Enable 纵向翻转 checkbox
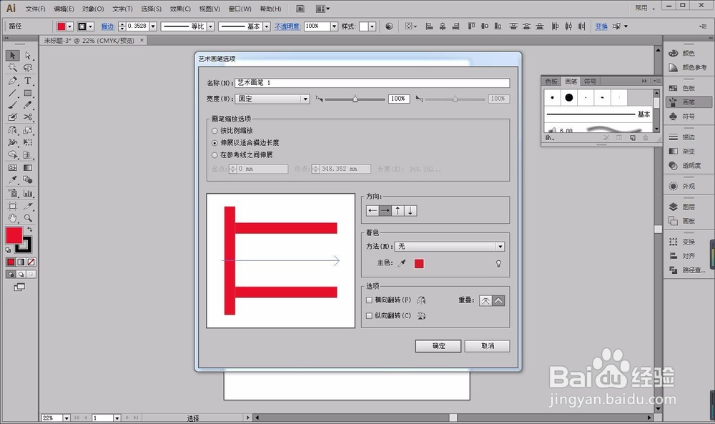The width and height of the screenshot is (715, 424). [x=370, y=315]
